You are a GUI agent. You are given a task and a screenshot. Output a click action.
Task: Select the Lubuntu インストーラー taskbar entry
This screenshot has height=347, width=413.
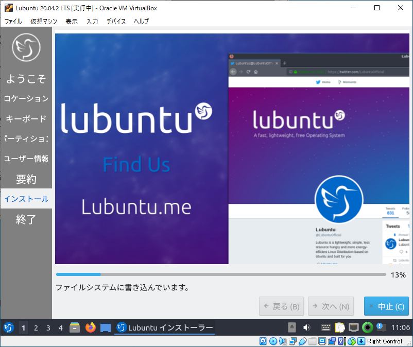pos(165,328)
